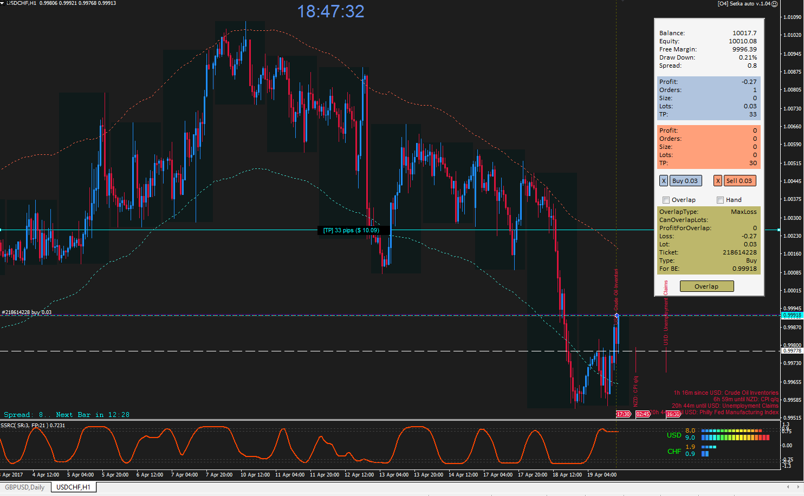Image resolution: width=804 pixels, height=496 pixels.
Task: Click the ProfitForOverlap label
Action: (685, 228)
